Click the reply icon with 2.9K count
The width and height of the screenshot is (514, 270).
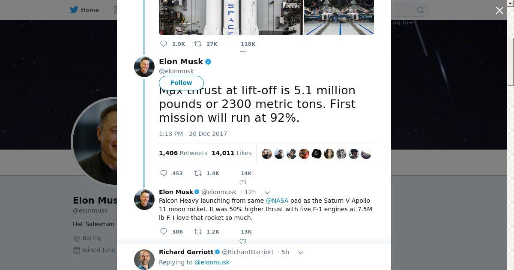pos(164,44)
